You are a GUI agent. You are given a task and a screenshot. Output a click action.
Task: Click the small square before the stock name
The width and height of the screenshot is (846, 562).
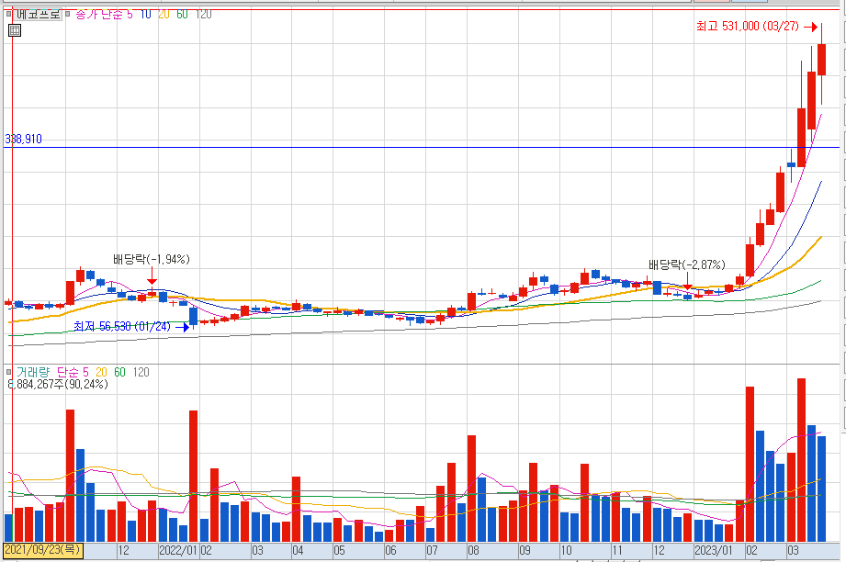[x=8, y=14]
